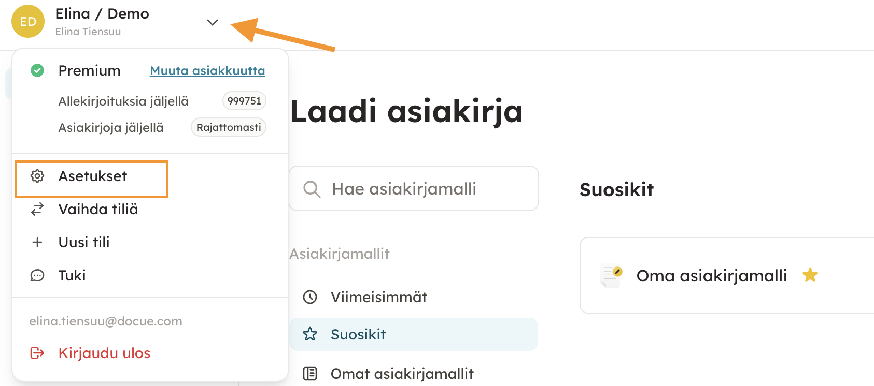Collapse the account menu with the chevron
Image resolution: width=874 pixels, height=386 pixels.
pyautogui.click(x=213, y=22)
